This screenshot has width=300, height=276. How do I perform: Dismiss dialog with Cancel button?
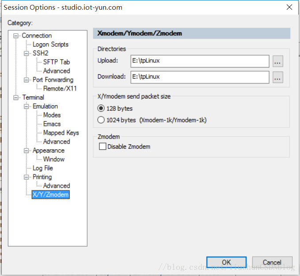pos(272,262)
